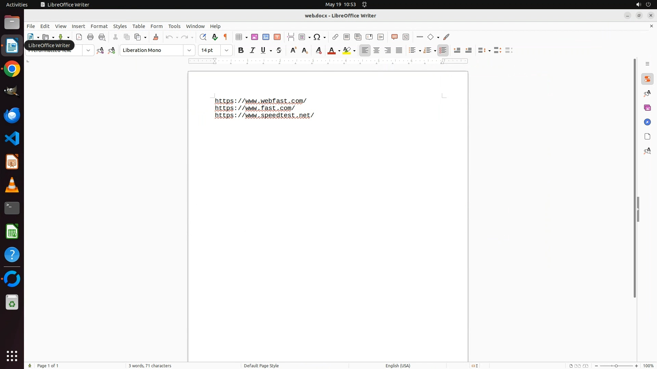Expand the paragraph style dropdown arrow
The height and width of the screenshot is (369, 657).
point(88,50)
